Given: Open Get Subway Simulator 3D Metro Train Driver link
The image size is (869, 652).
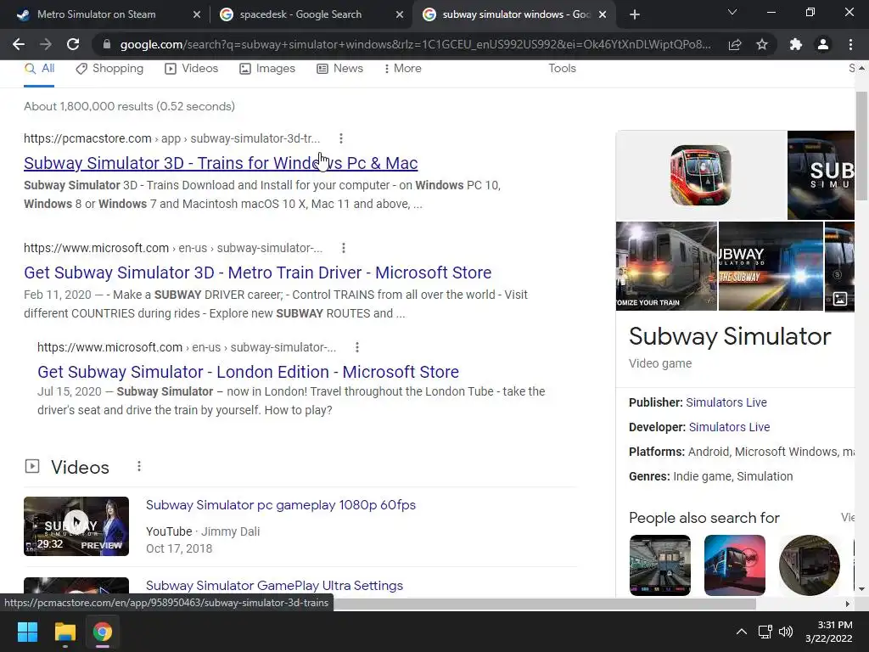Looking at the screenshot, I should [x=258, y=273].
